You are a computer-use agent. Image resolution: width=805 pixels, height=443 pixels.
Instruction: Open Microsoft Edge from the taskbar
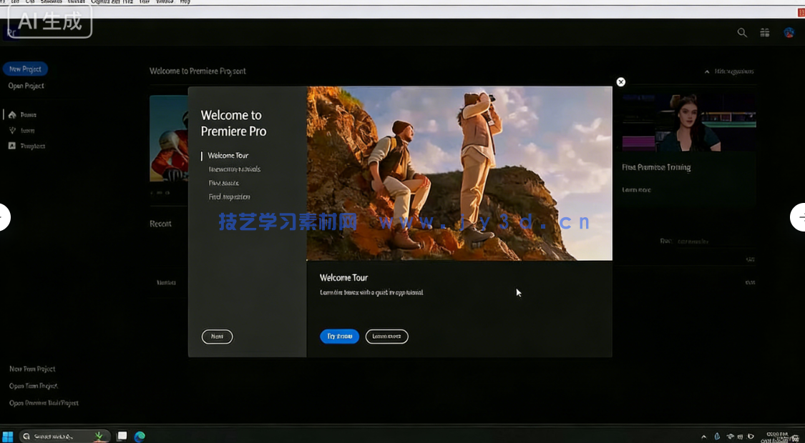pyautogui.click(x=140, y=436)
